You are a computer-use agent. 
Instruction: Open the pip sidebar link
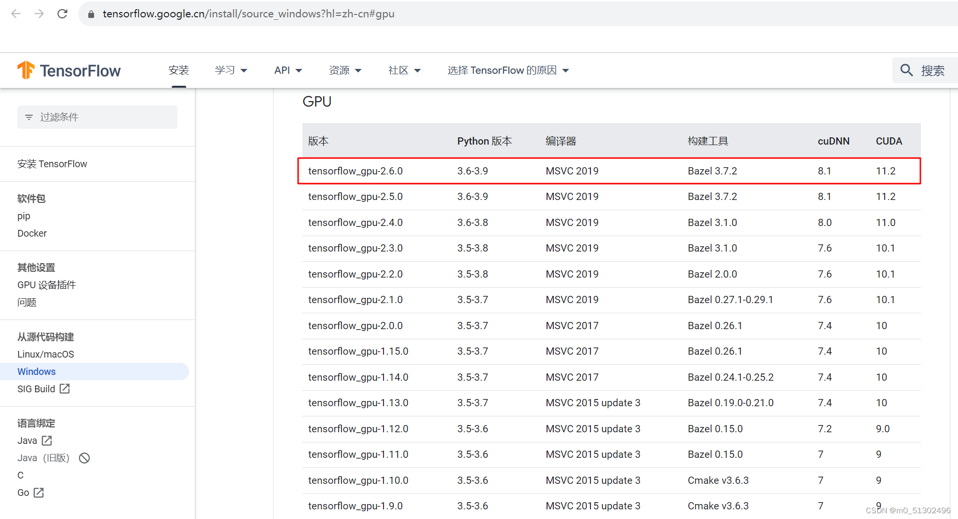24,216
